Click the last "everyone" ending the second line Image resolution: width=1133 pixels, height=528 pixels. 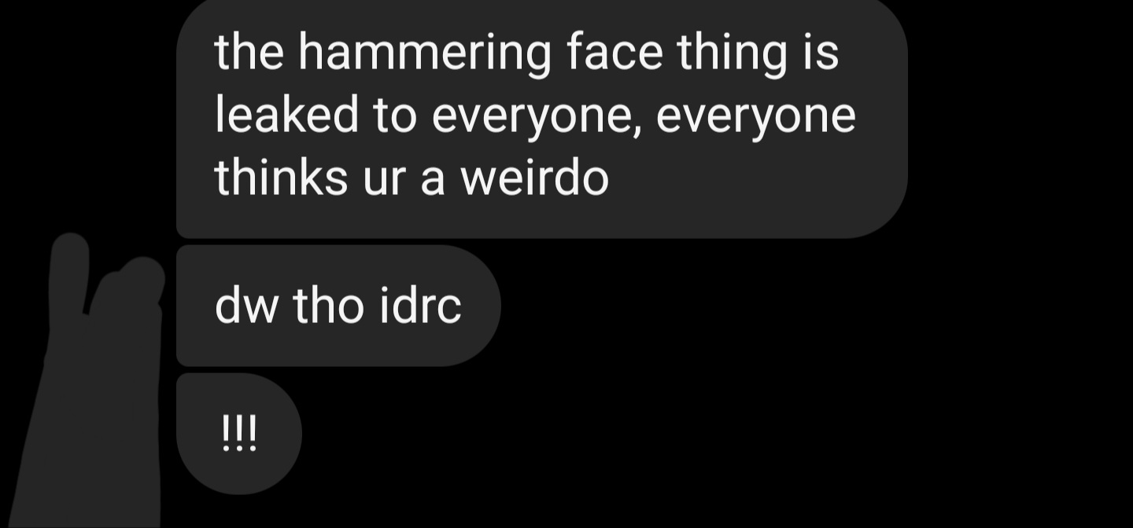click(x=755, y=118)
